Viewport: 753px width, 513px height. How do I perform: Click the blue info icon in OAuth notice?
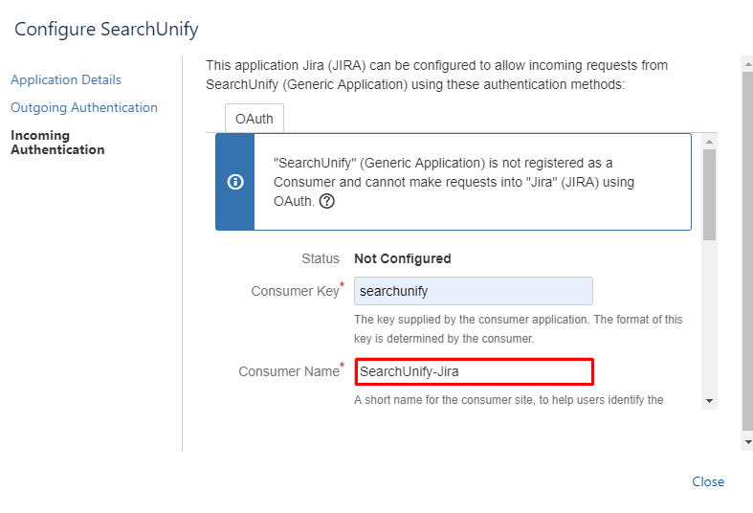point(235,182)
